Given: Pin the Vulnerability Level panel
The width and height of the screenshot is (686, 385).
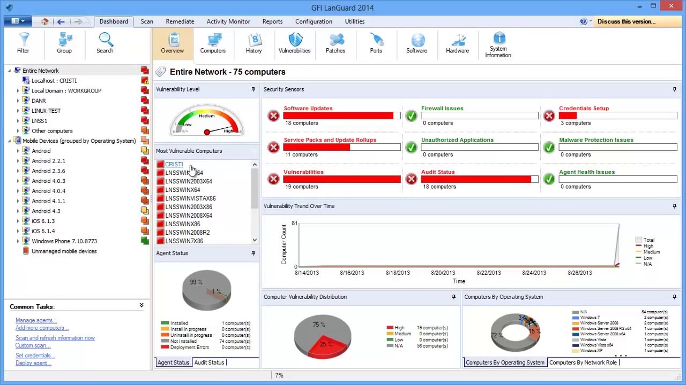Looking at the screenshot, I should 253,89.
